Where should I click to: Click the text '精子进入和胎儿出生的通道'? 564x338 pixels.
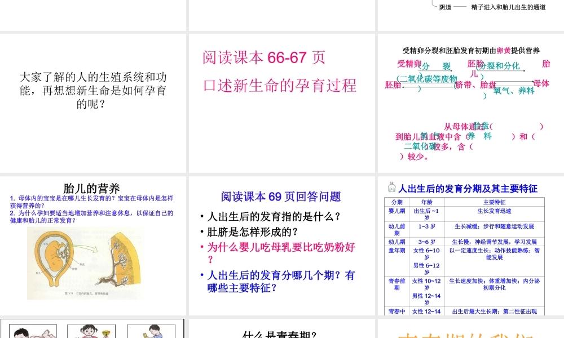[x=508, y=7]
